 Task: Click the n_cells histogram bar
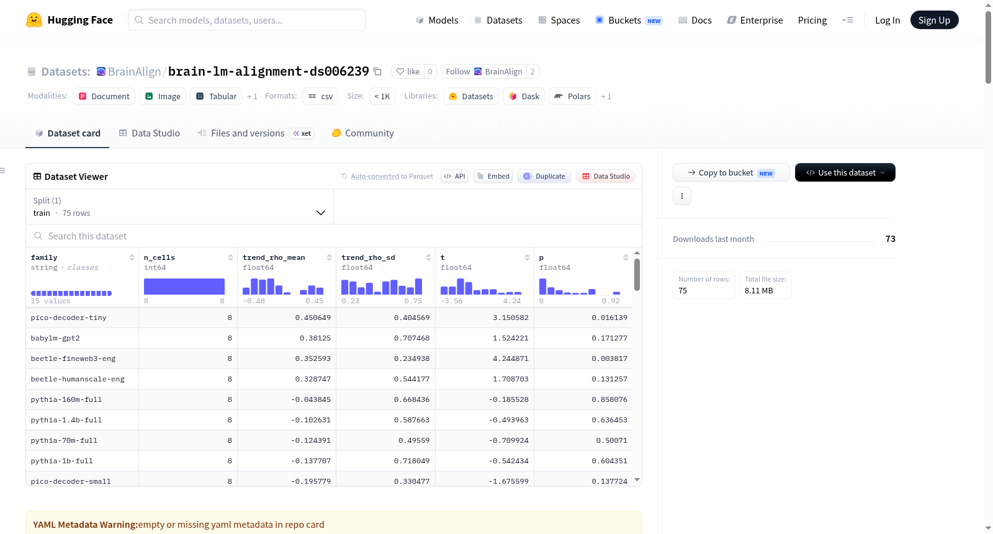[184, 287]
